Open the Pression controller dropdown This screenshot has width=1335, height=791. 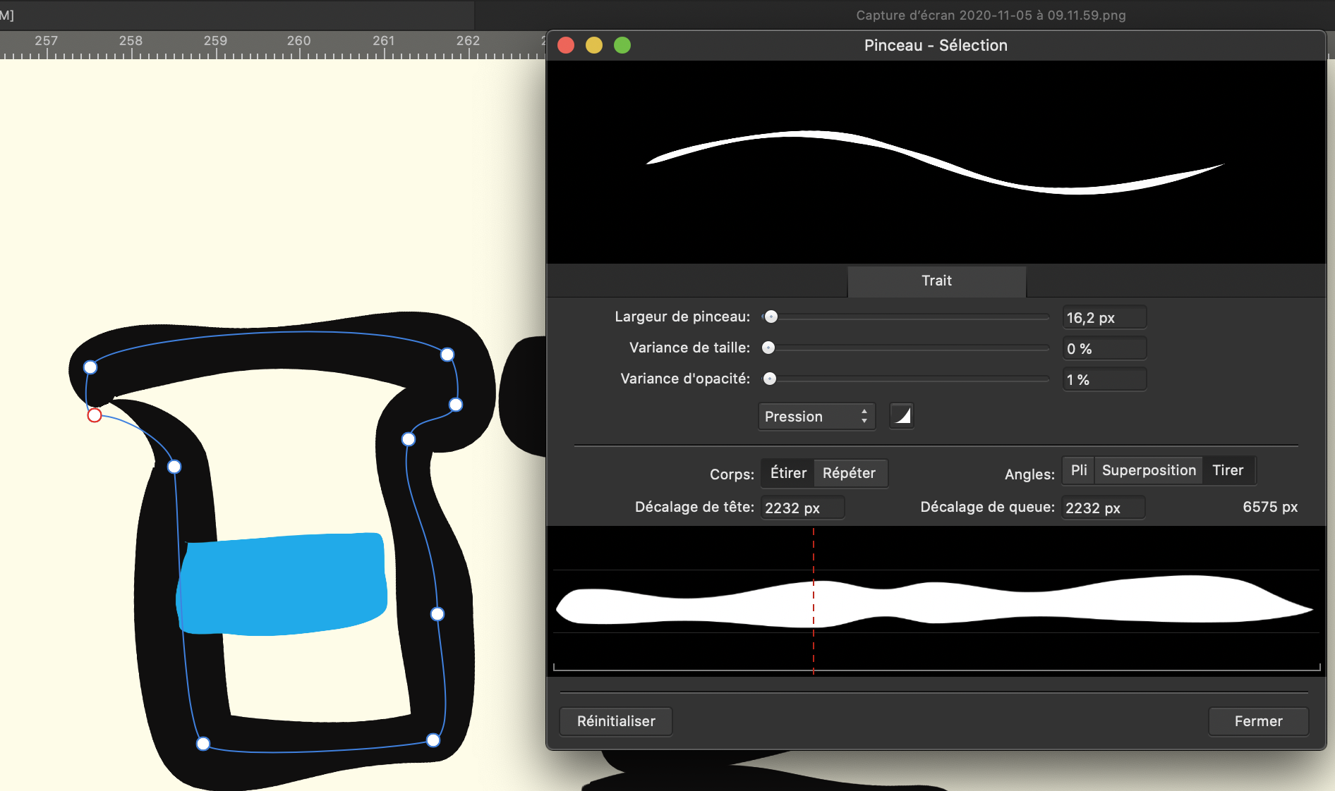pos(816,417)
